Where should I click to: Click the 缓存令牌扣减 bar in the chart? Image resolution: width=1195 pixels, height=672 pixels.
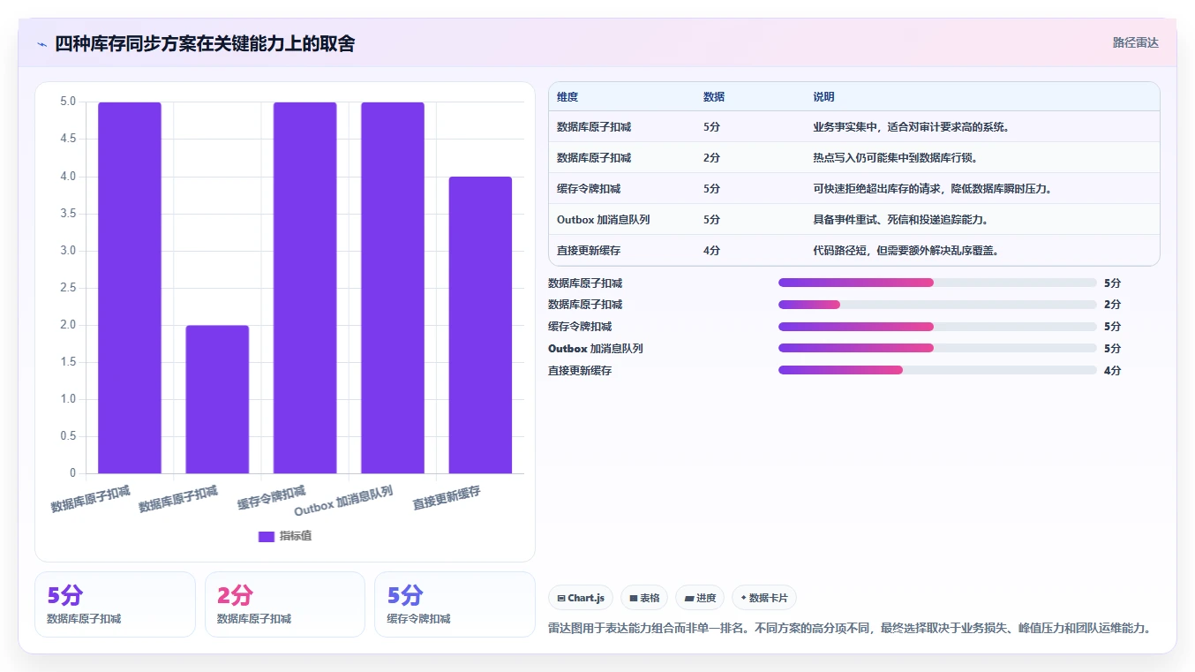point(304,288)
